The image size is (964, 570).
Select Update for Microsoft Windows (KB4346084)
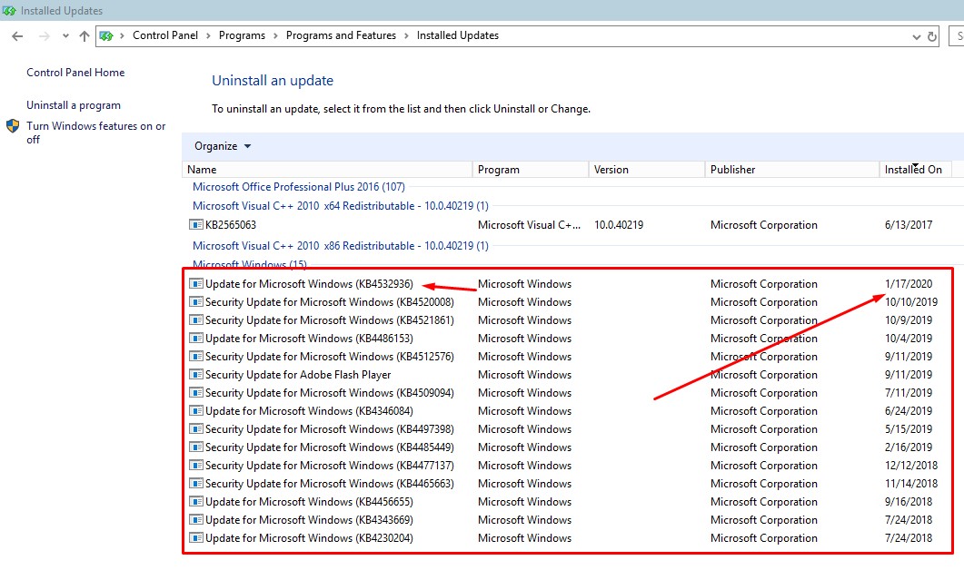coord(309,411)
